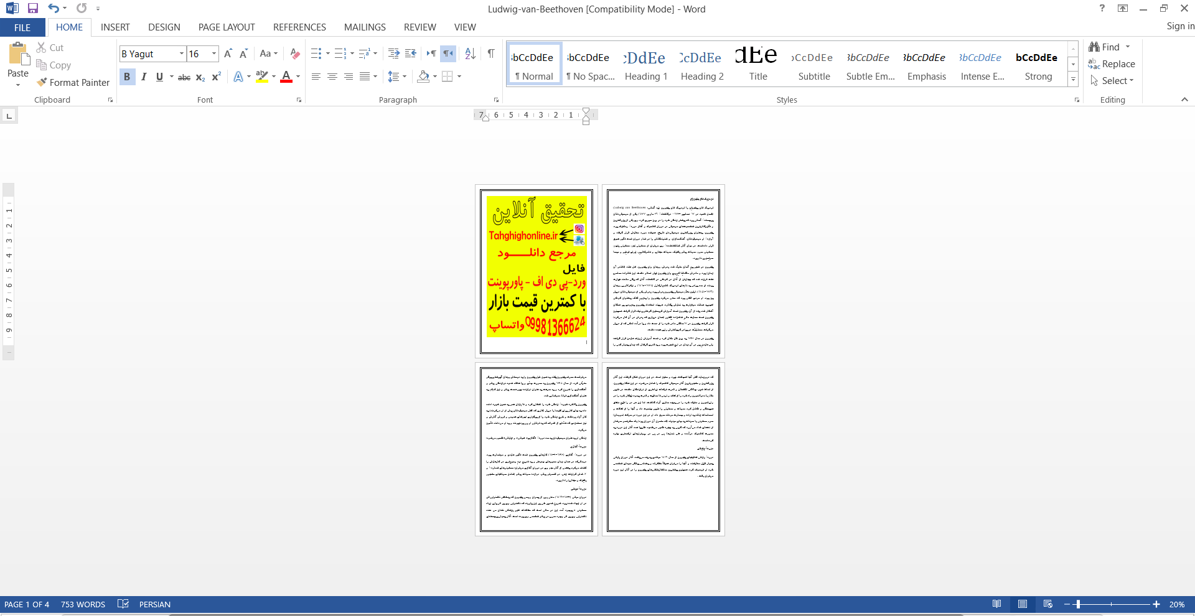Align text to the left
Image resolution: width=1195 pixels, height=616 pixels.
[316, 77]
